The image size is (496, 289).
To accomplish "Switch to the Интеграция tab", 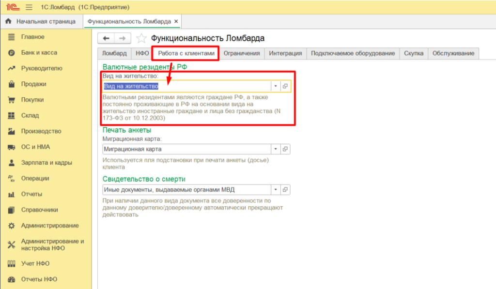I will click(285, 53).
